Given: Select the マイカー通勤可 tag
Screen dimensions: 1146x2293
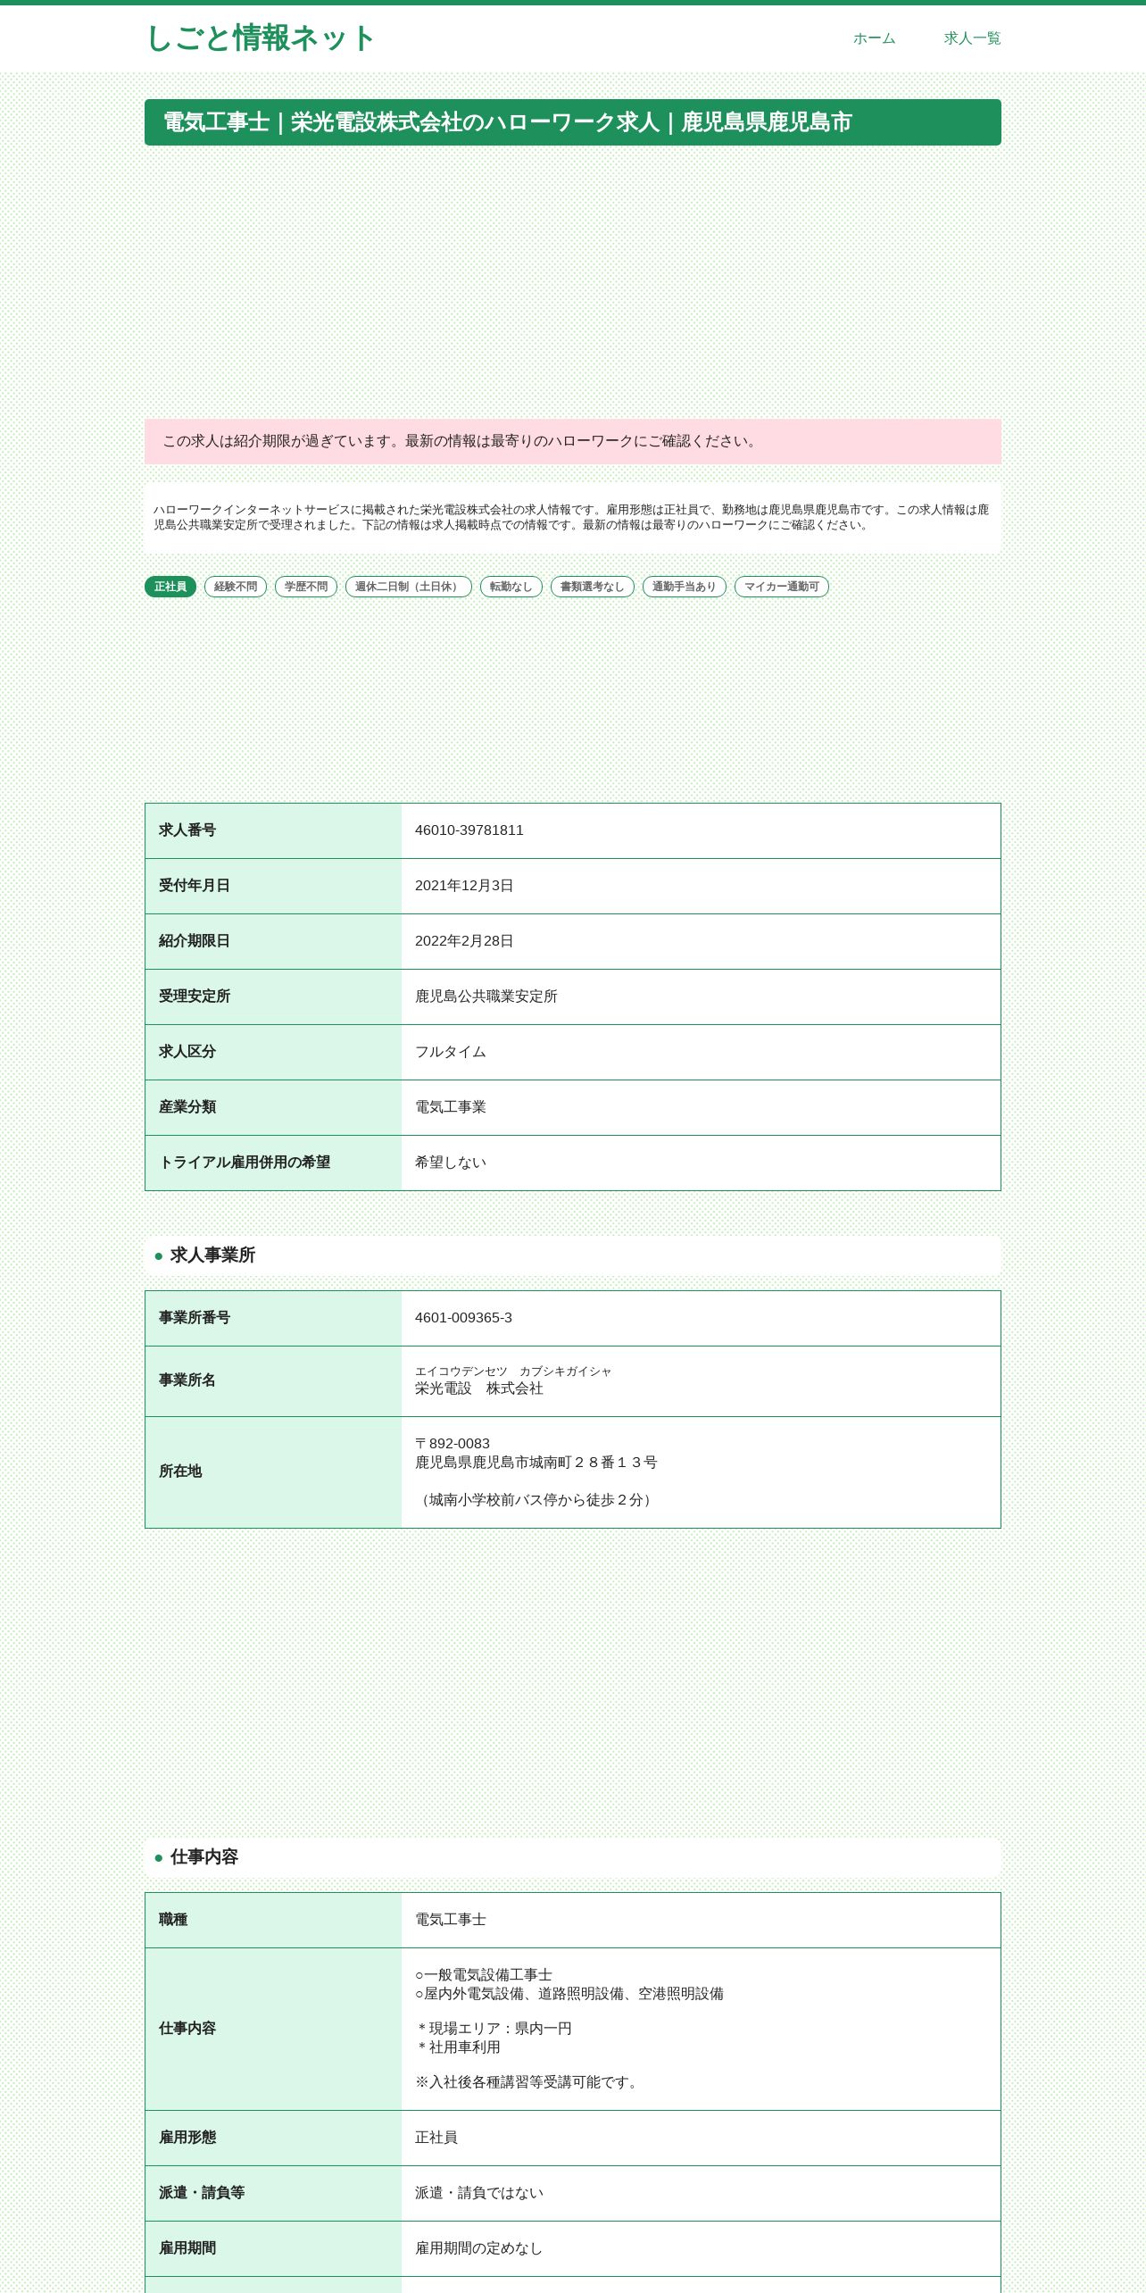Looking at the screenshot, I should pyautogui.click(x=782, y=587).
